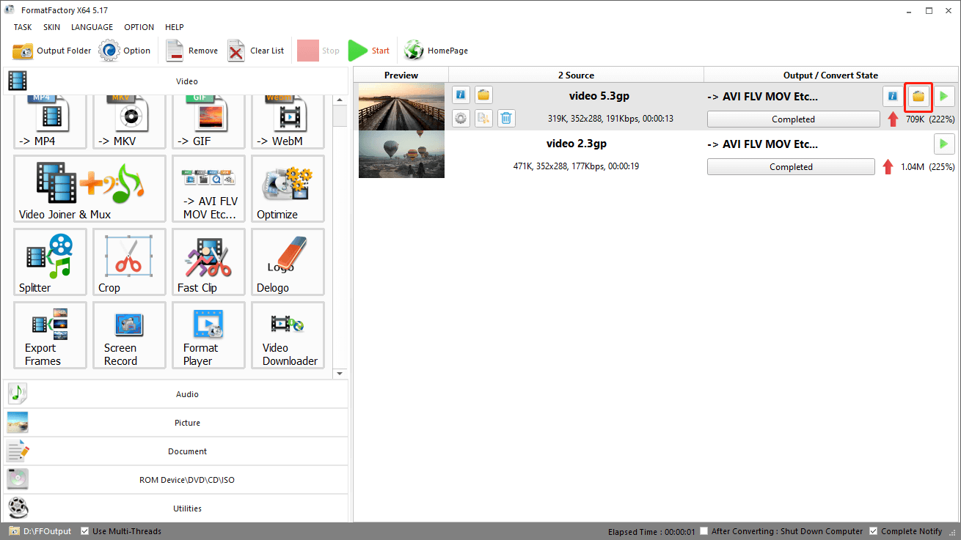Click the video tools panel scrollbar up arrow

(339, 100)
